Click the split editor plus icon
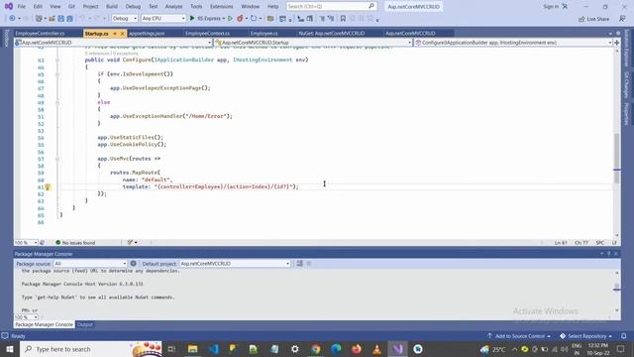 click(616, 43)
